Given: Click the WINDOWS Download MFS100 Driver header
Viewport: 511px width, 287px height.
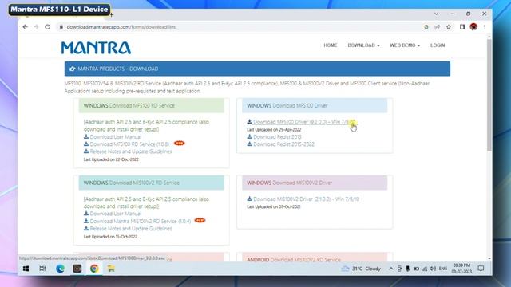Looking at the screenshot, I should (315, 105).
